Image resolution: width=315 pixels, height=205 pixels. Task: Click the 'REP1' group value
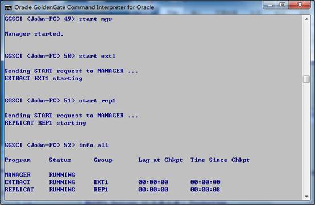[x=101, y=189]
